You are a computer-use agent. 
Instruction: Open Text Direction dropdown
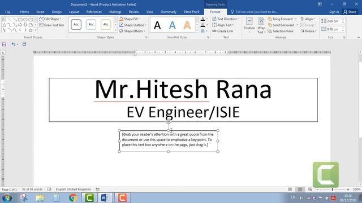point(226,19)
